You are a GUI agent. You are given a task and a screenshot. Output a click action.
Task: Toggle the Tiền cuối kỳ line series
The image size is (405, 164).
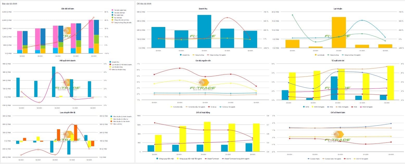click(x=116, y=124)
